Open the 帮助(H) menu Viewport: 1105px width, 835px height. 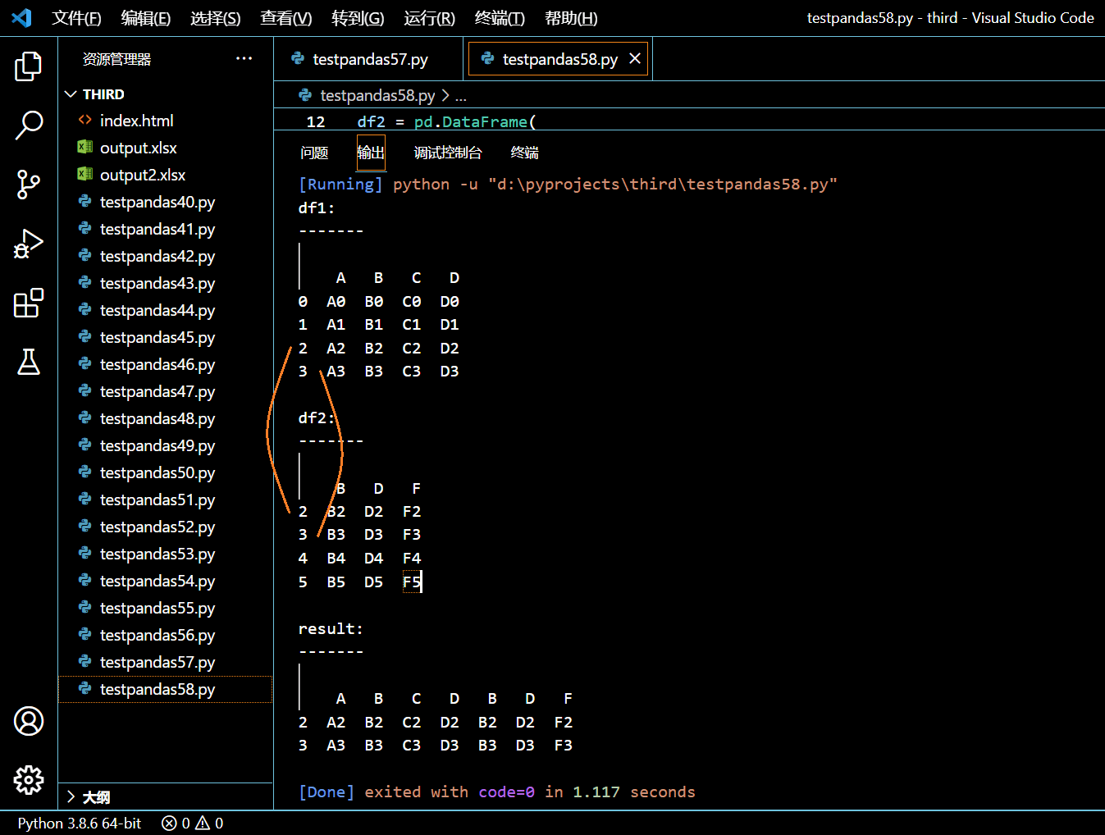click(571, 18)
